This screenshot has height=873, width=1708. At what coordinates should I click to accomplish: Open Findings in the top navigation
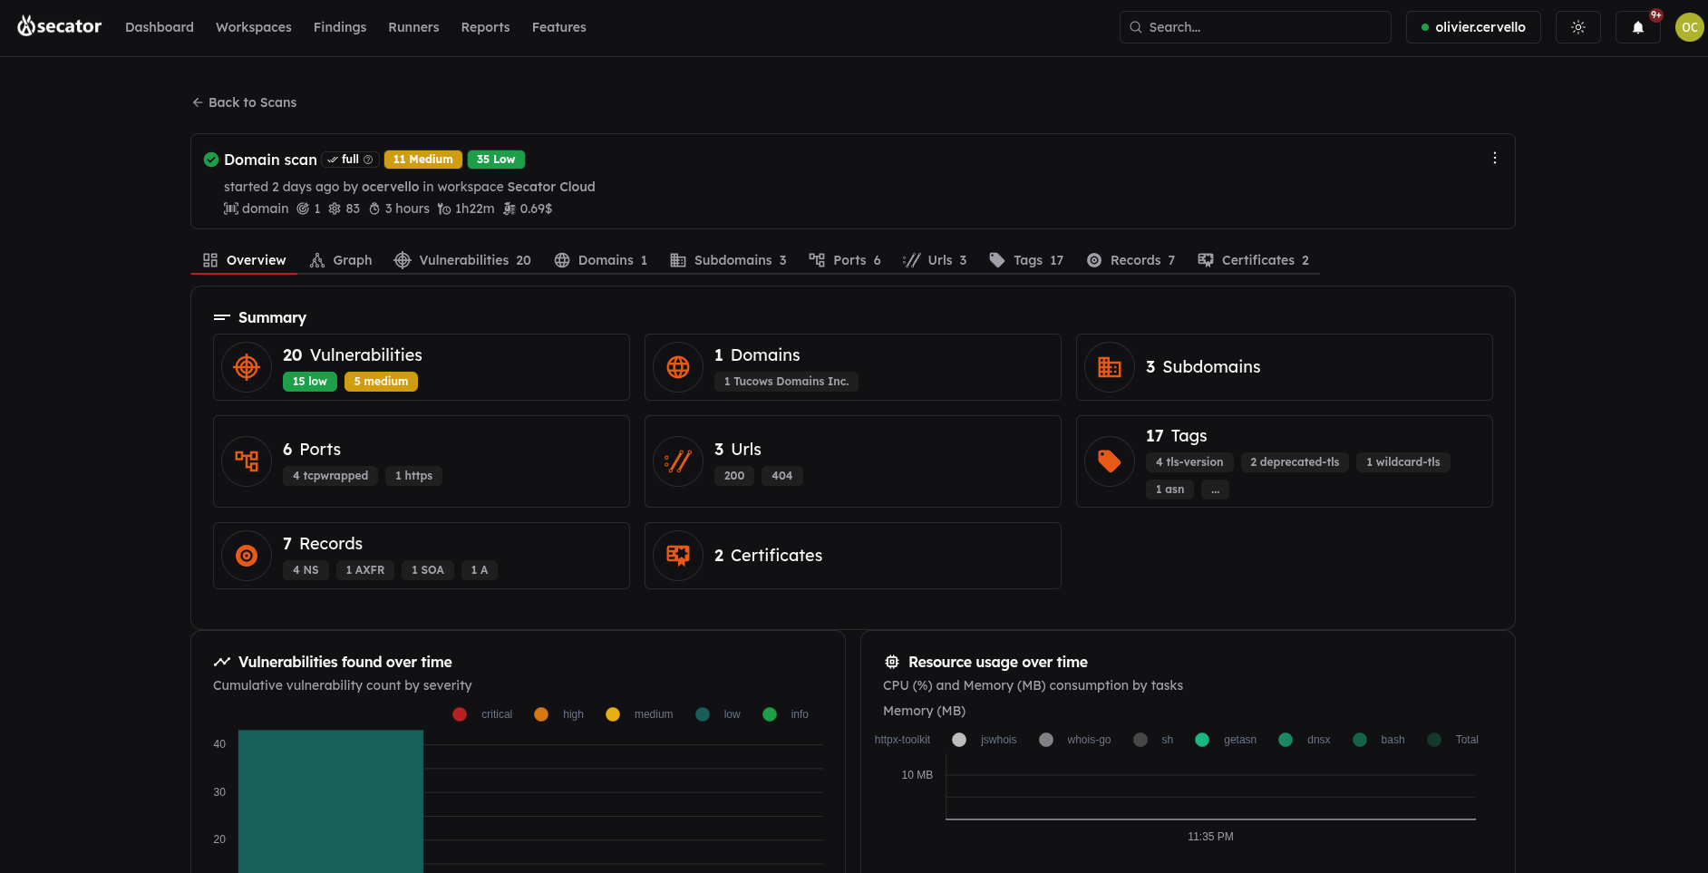(x=340, y=27)
